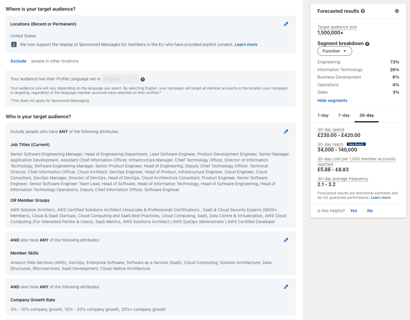Switch to the 7-day forecast tab
410x320 pixels.
click(x=344, y=115)
